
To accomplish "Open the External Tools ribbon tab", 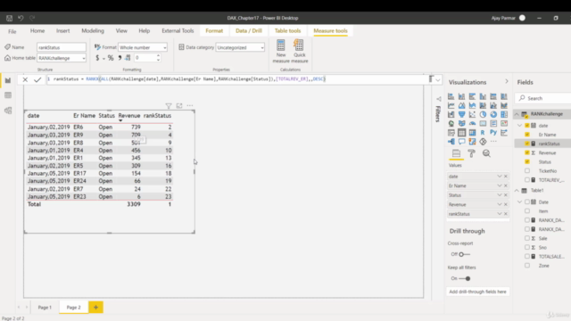I will pos(178,31).
